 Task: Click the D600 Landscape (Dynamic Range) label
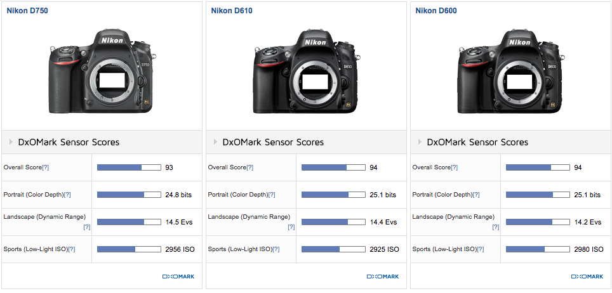click(x=453, y=217)
